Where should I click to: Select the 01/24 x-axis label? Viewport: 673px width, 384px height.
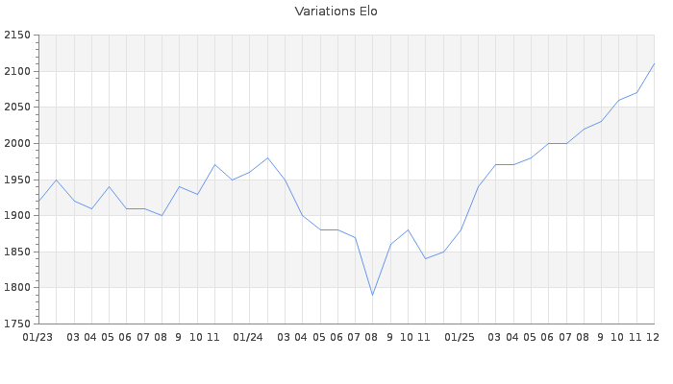[249, 337]
